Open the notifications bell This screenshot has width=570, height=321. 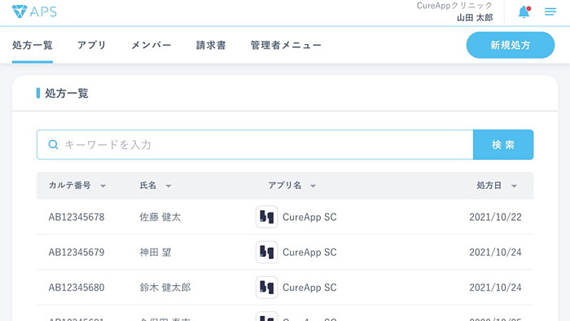click(x=524, y=12)
